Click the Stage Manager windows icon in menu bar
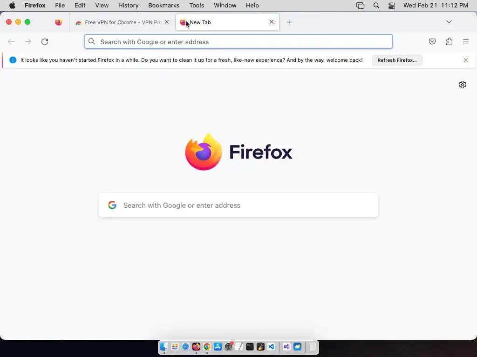This screenshot has width=477, height=357. click(x=360, y=6)
